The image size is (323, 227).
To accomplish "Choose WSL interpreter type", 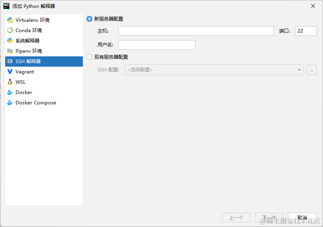I will pos(44,82).
